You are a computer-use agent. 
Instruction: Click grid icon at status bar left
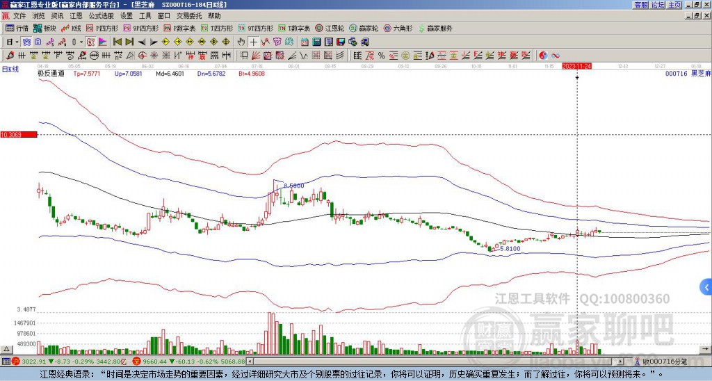point(6,362)
